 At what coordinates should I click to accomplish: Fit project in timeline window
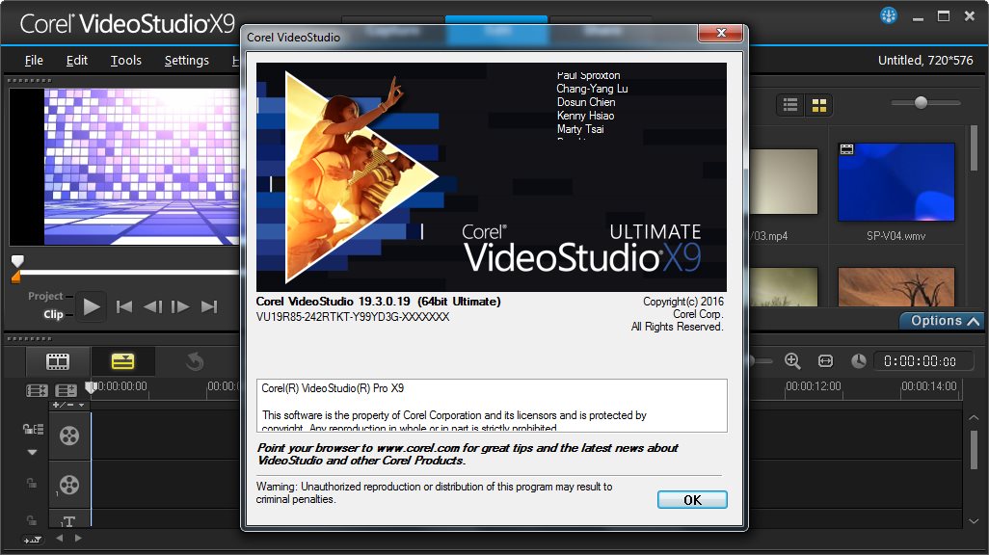pyautogui.click(x=825, y=360)
